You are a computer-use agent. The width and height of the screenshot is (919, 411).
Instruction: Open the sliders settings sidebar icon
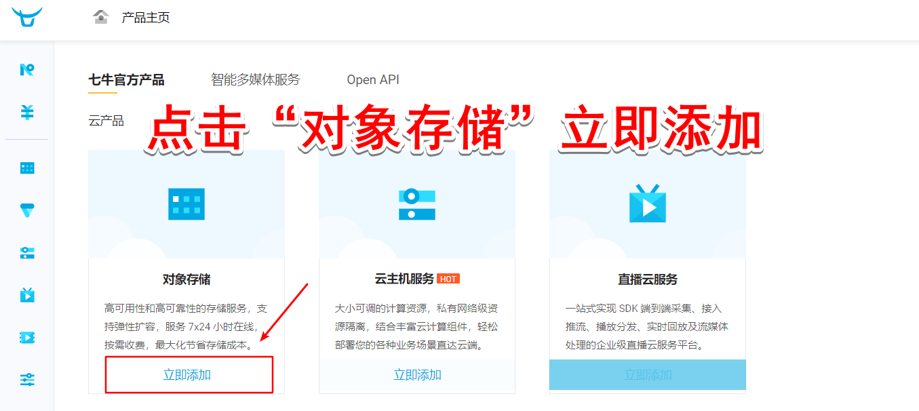(27, 379)
